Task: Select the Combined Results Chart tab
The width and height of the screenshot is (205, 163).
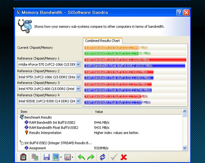Action: point(102,41)
